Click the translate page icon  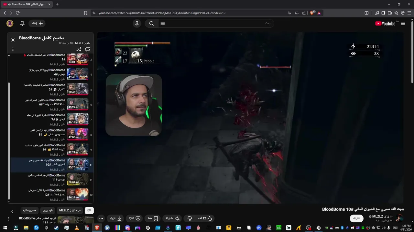coord(289,13)
